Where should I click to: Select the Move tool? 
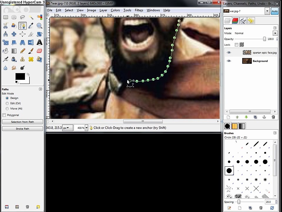(14, 34)
